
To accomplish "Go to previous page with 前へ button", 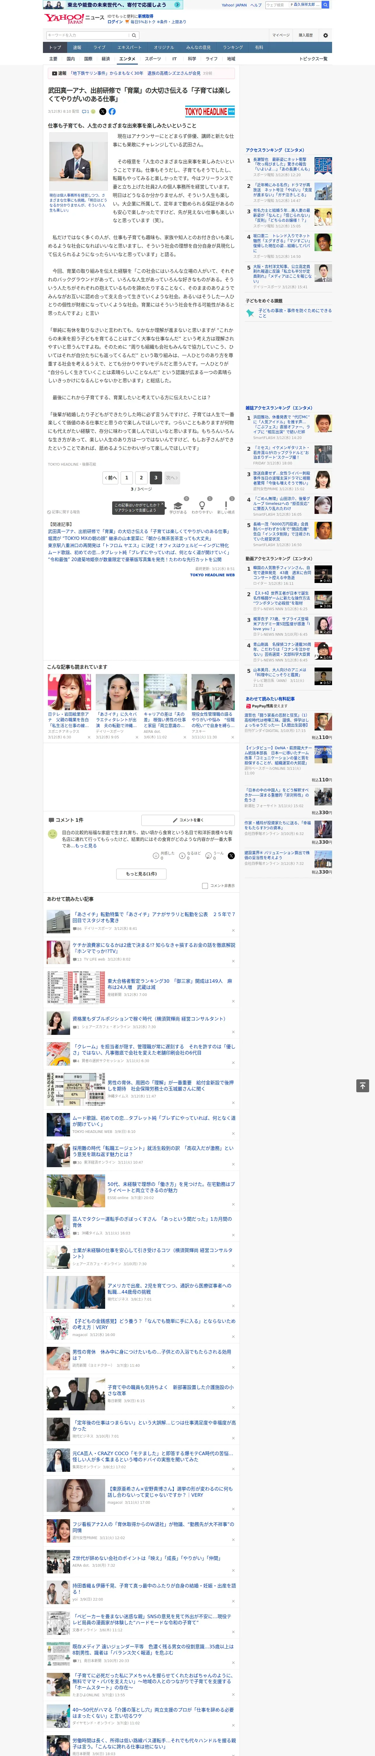I will pos(110,478).
